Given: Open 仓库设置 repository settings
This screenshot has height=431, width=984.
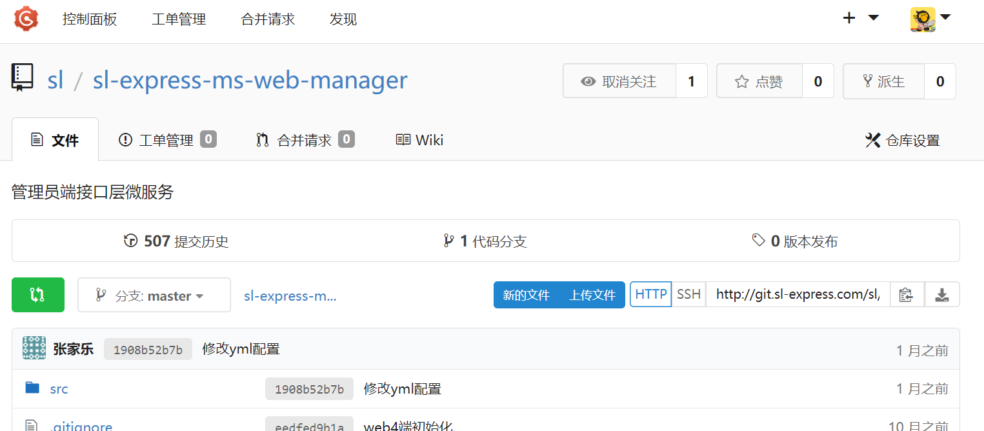Looking at the screenshot, I should [x=902, y=140].
